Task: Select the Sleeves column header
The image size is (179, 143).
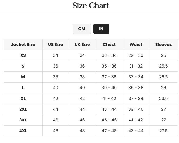Action: (163, 45)
